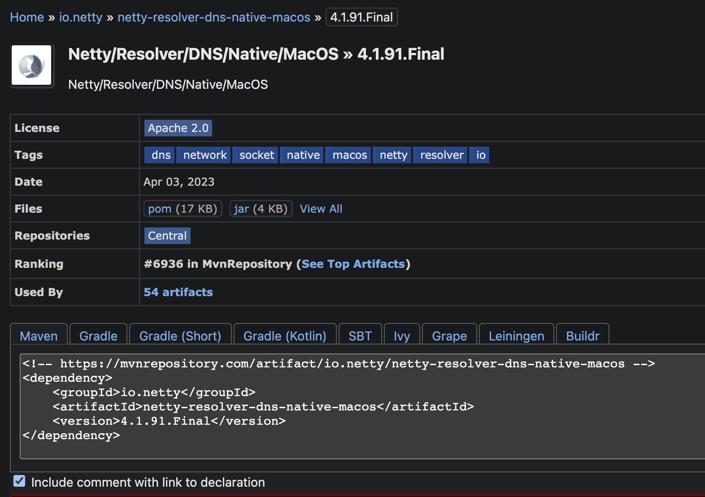Select the netty tag

(392, 155)
